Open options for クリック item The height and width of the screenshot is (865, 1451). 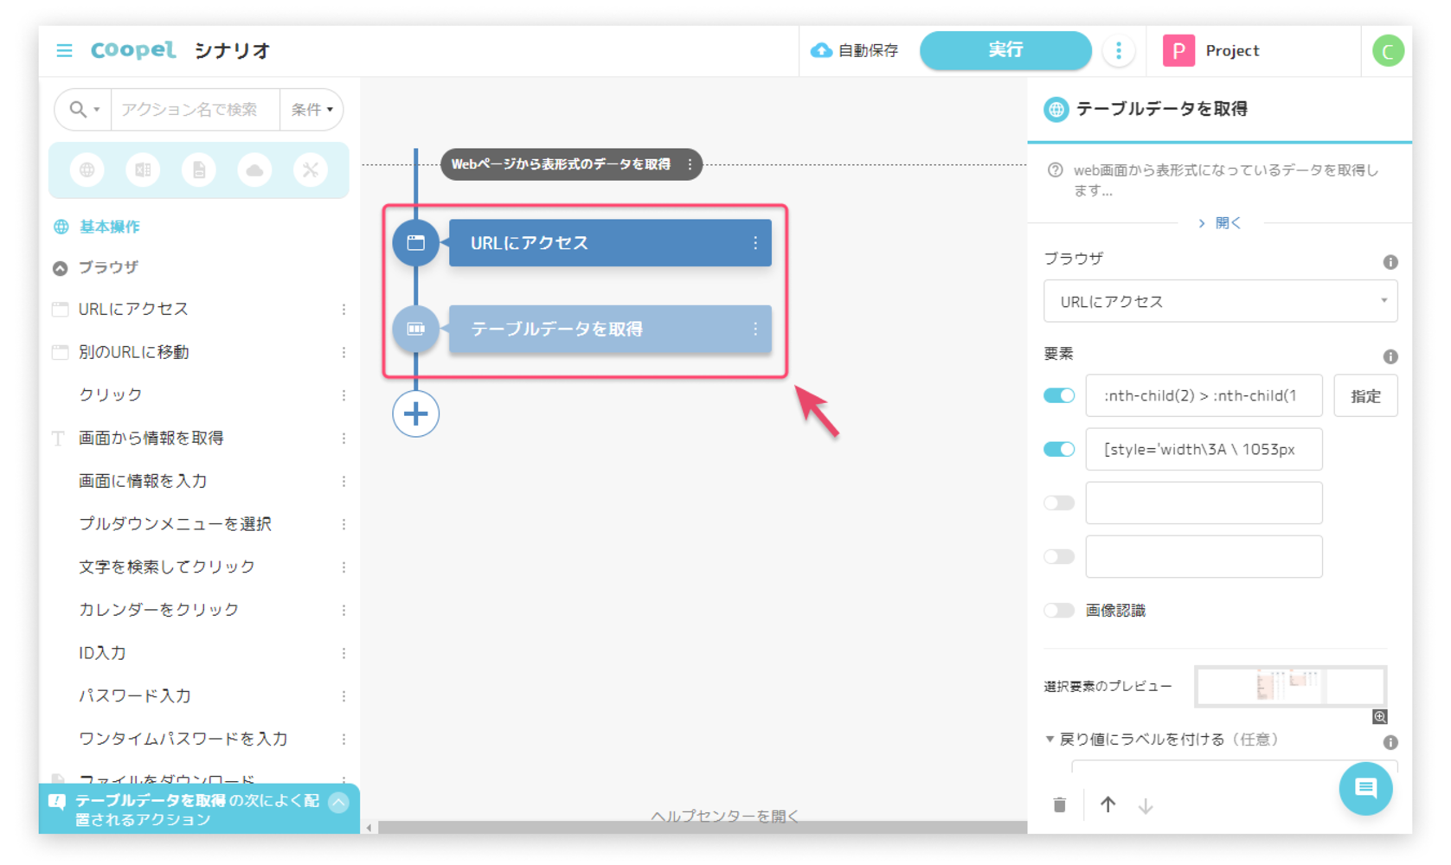pyautogui.click(x=343, y=395)
